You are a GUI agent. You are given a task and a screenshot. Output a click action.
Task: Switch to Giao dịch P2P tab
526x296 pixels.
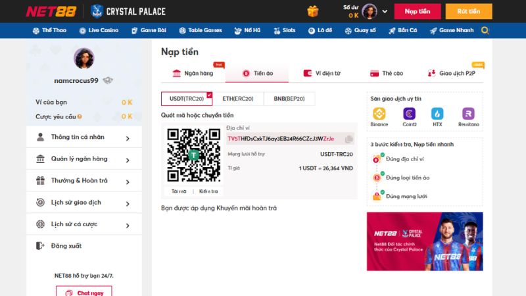point(451,73)
